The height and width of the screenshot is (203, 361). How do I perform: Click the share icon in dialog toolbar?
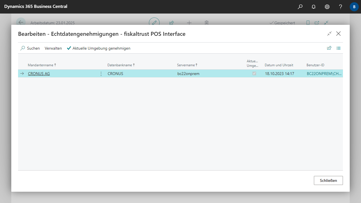pyautogui.click(x=329, y=48)
